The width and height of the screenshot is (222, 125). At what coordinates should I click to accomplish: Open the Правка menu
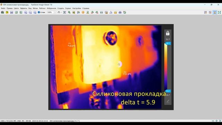point(9,8)
